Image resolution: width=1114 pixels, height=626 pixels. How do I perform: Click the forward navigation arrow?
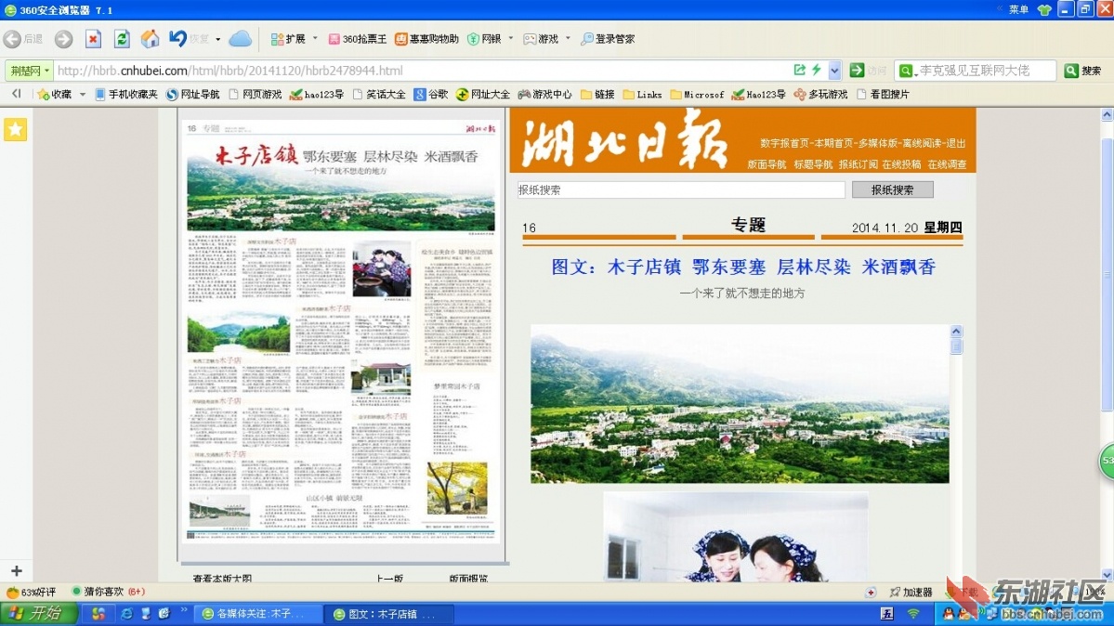(63, 39)
